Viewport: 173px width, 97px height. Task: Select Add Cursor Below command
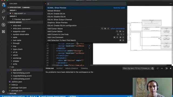[x=86, y=32]
